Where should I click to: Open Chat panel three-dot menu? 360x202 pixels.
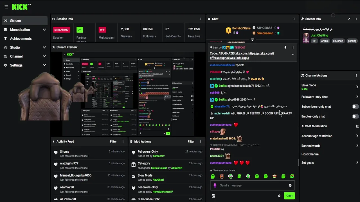pyautogui.click(x=294, y=19)
